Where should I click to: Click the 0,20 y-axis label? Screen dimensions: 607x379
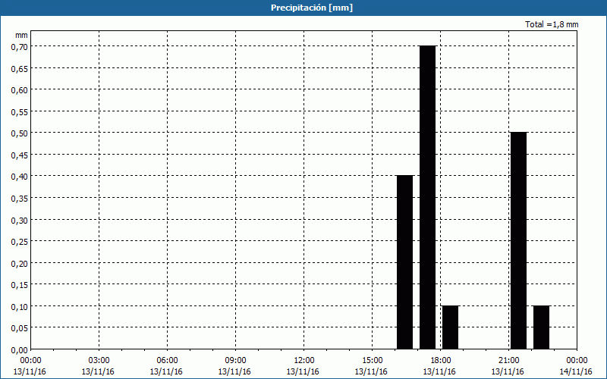click(19, 263)
